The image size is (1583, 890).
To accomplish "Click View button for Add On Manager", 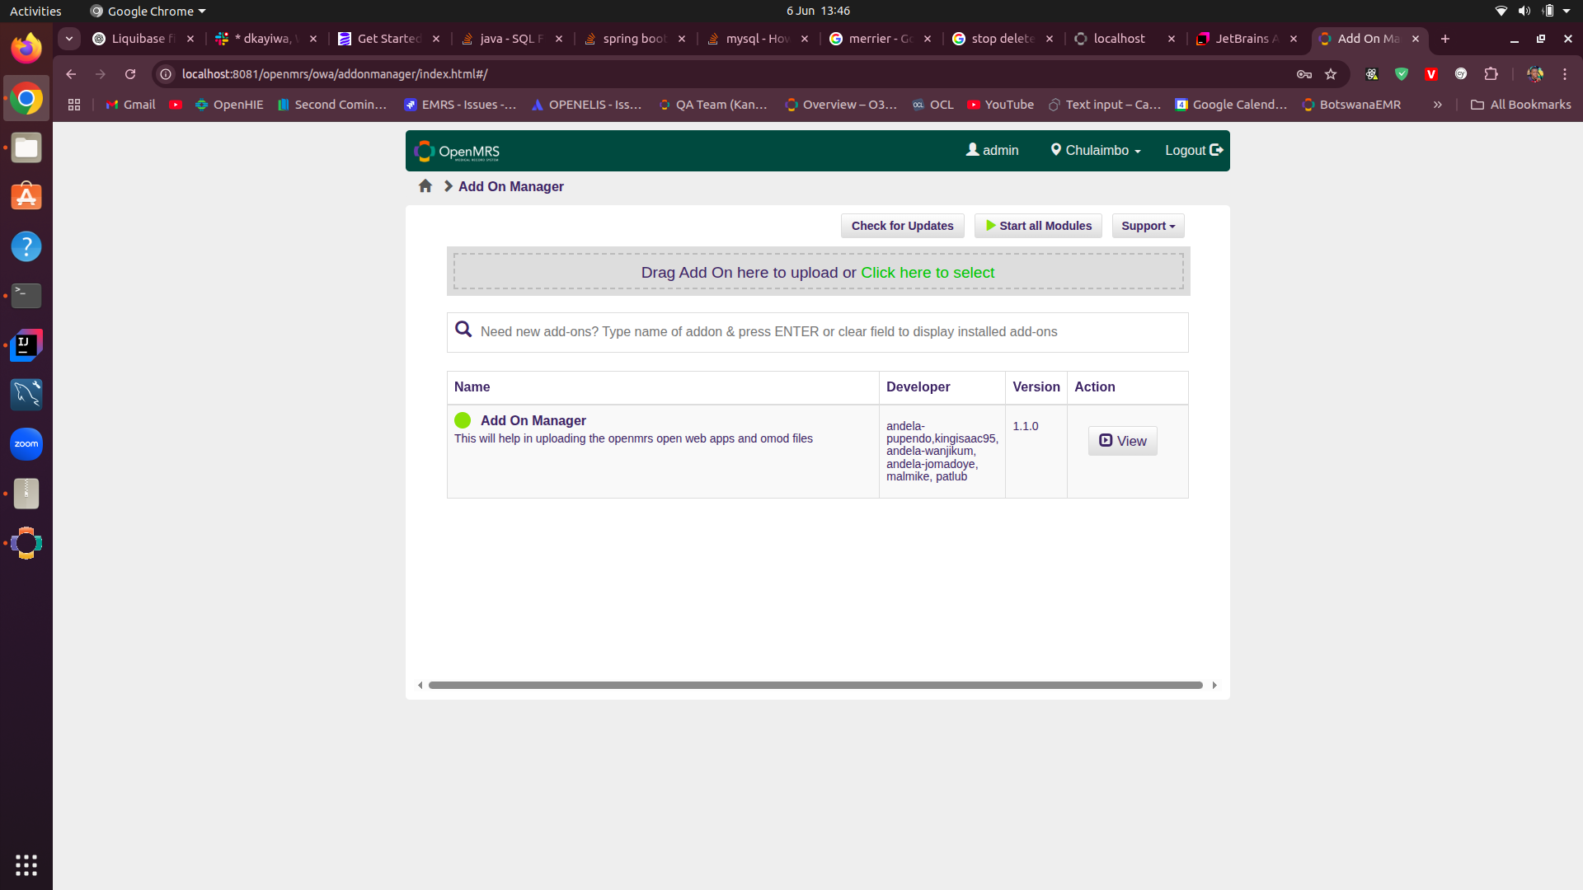I will 1122,441.
